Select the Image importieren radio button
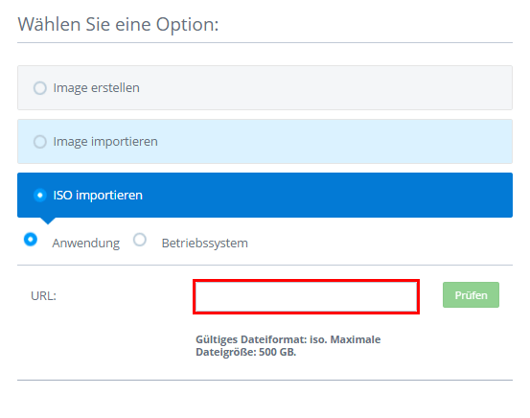 click(x=40, y=141)
